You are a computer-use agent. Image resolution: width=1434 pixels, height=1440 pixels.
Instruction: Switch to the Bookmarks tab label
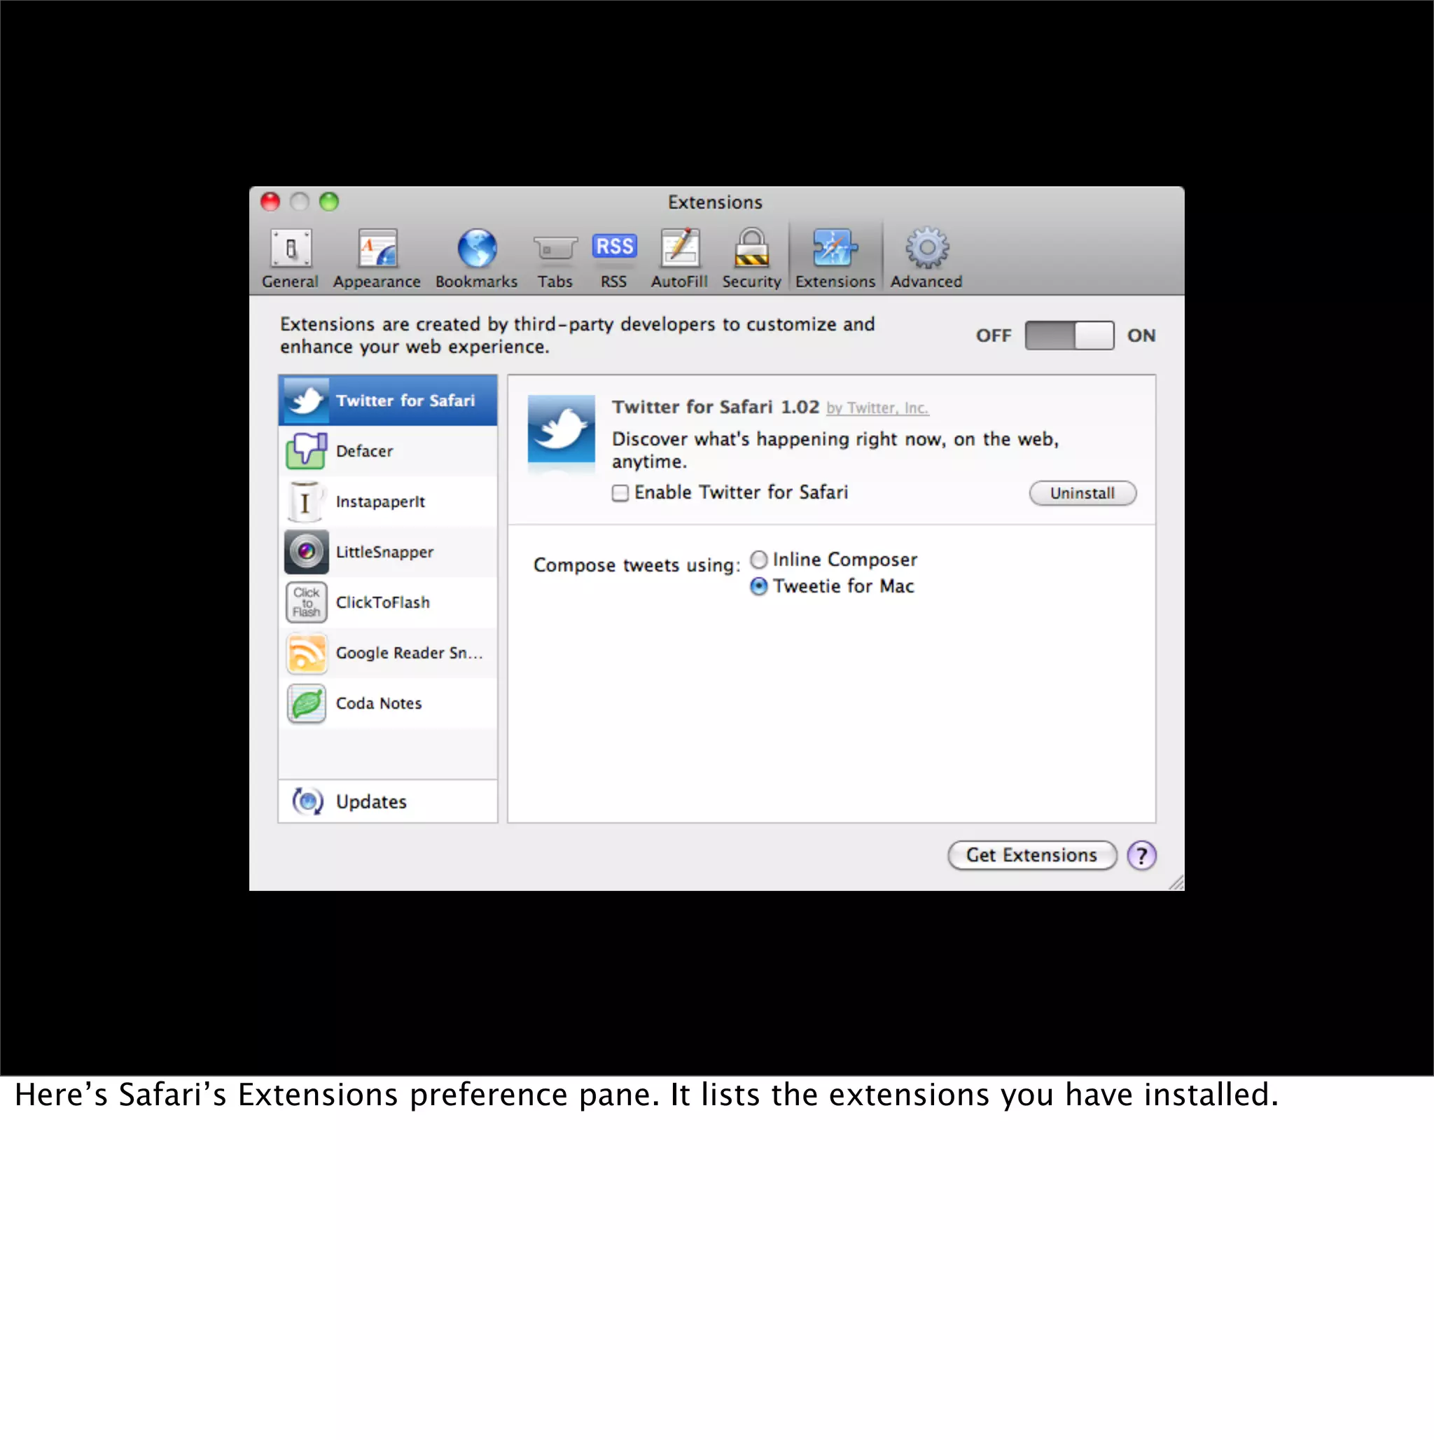coord(476,282)
